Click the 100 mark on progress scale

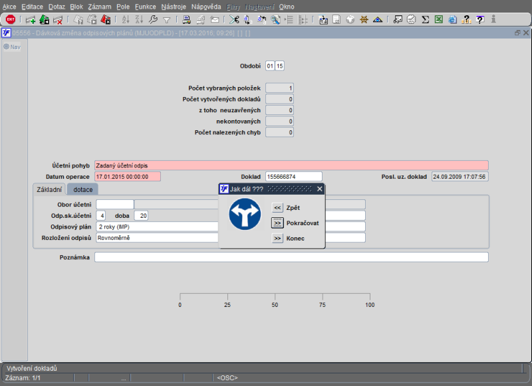click(x=370, y=305)
